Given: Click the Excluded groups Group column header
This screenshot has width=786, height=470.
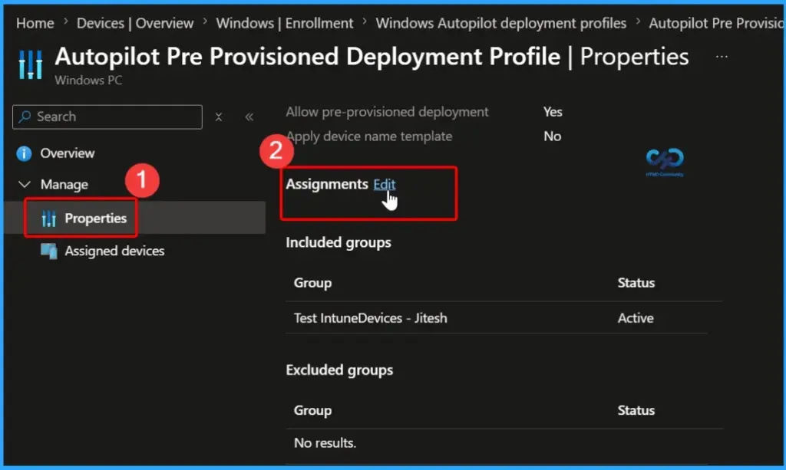Looking at the screenshot, I should [x=313, y=410].
